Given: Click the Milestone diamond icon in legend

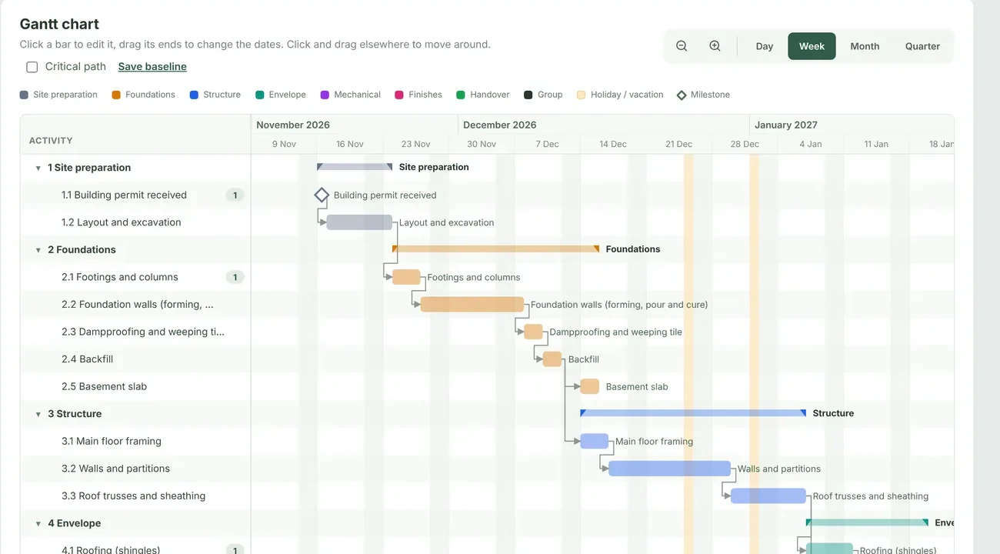Looking at the screenshot, I should tap(682, 95).
